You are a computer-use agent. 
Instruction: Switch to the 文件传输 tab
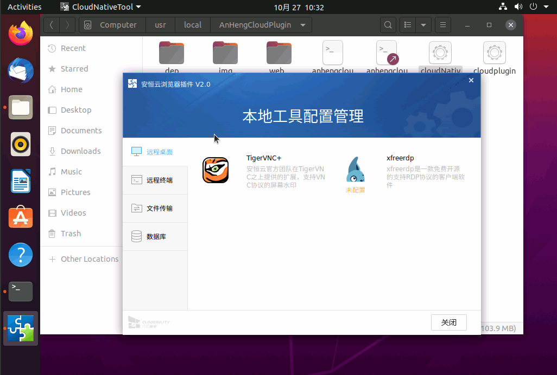[x=155, y=209]
